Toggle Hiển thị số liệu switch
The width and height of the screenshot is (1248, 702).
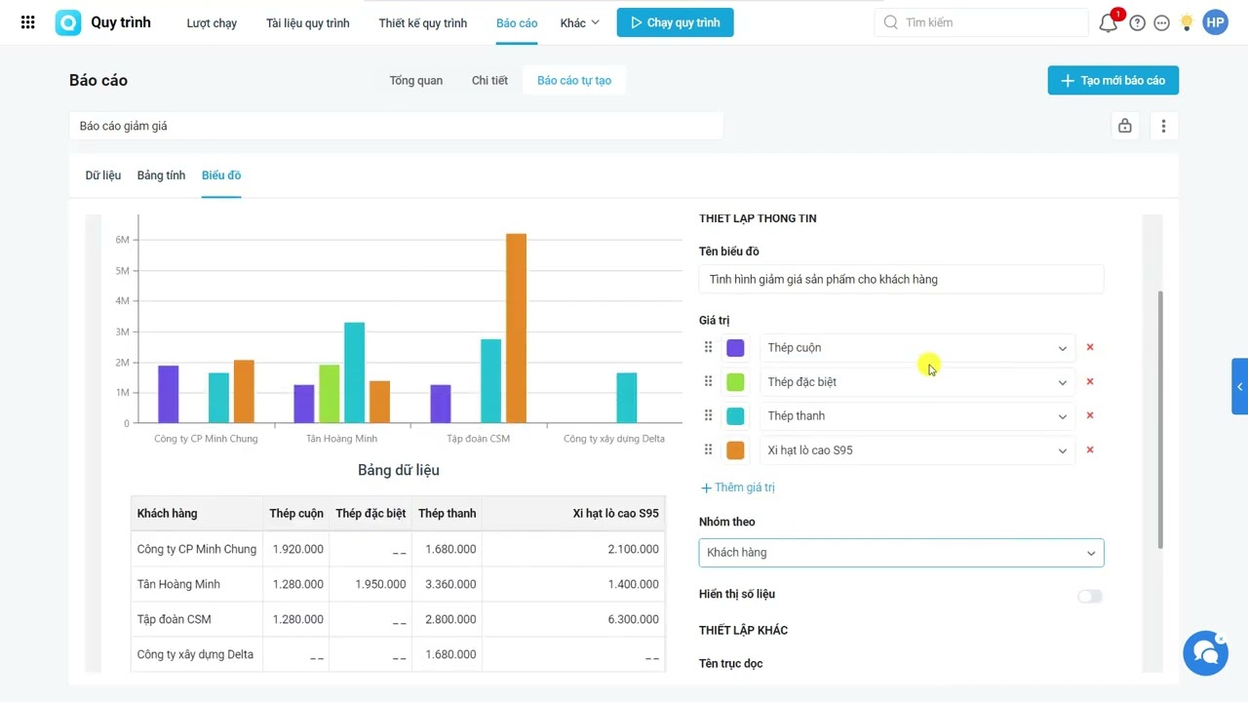point(1090,596)
